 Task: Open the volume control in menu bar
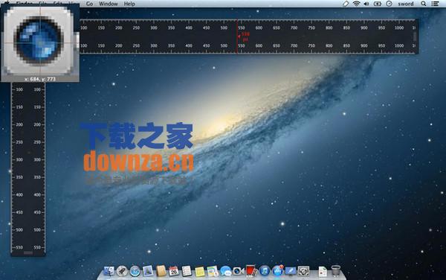pyautogui.click(x=366, y=4)
